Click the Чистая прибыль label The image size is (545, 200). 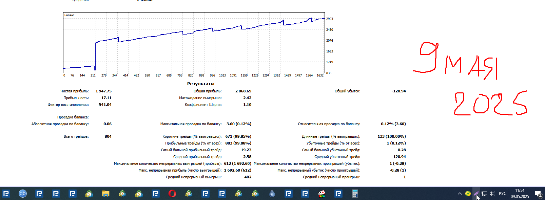[75, 91]
